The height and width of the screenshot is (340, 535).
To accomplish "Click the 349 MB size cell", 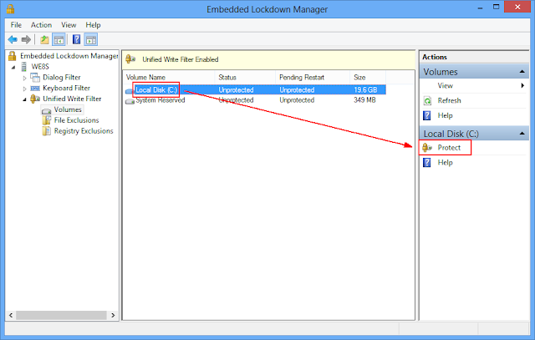I will click(364, 100).
